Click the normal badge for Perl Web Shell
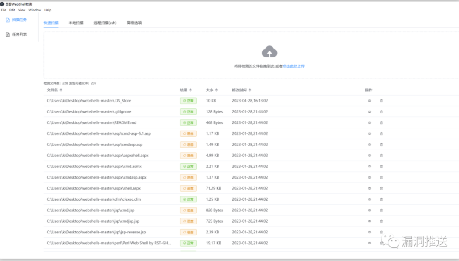This screenshot has width=459, height=261. (x=188, y=243)
